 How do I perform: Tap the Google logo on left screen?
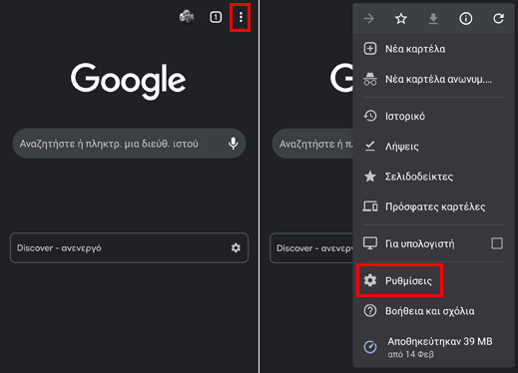coord(128,81)
